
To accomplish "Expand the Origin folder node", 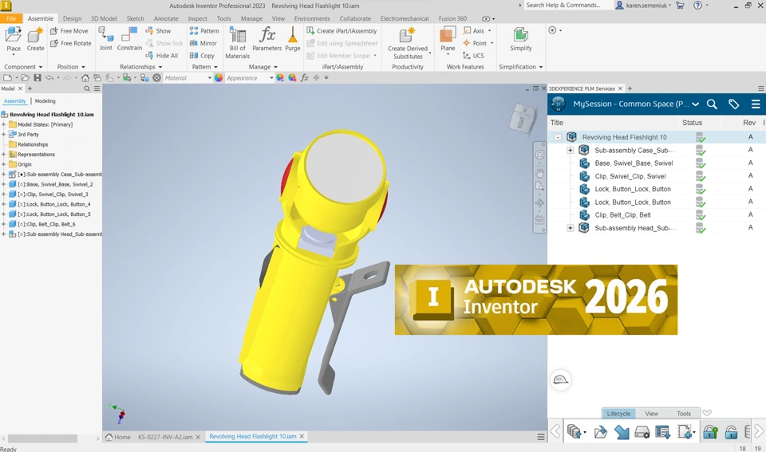I will click(3, 164).
